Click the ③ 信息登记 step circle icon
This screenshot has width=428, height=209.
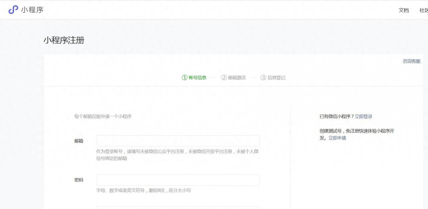point(264,77)
